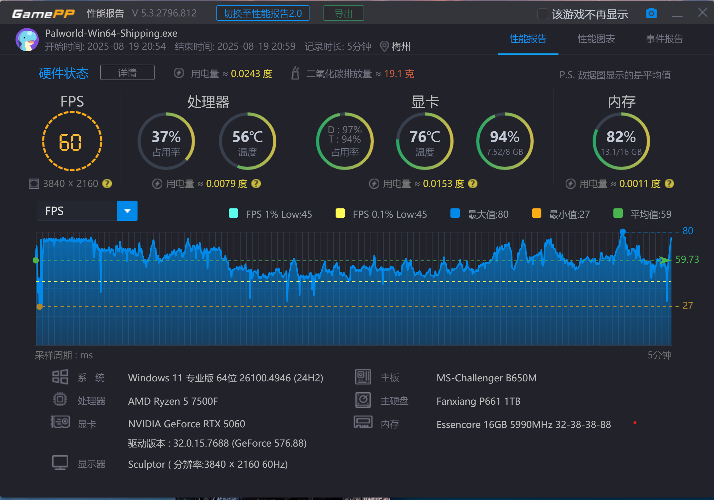
Task: Click the yellow FPS 0.1% Low legend swatch
Action: click(x=340, y=213)
